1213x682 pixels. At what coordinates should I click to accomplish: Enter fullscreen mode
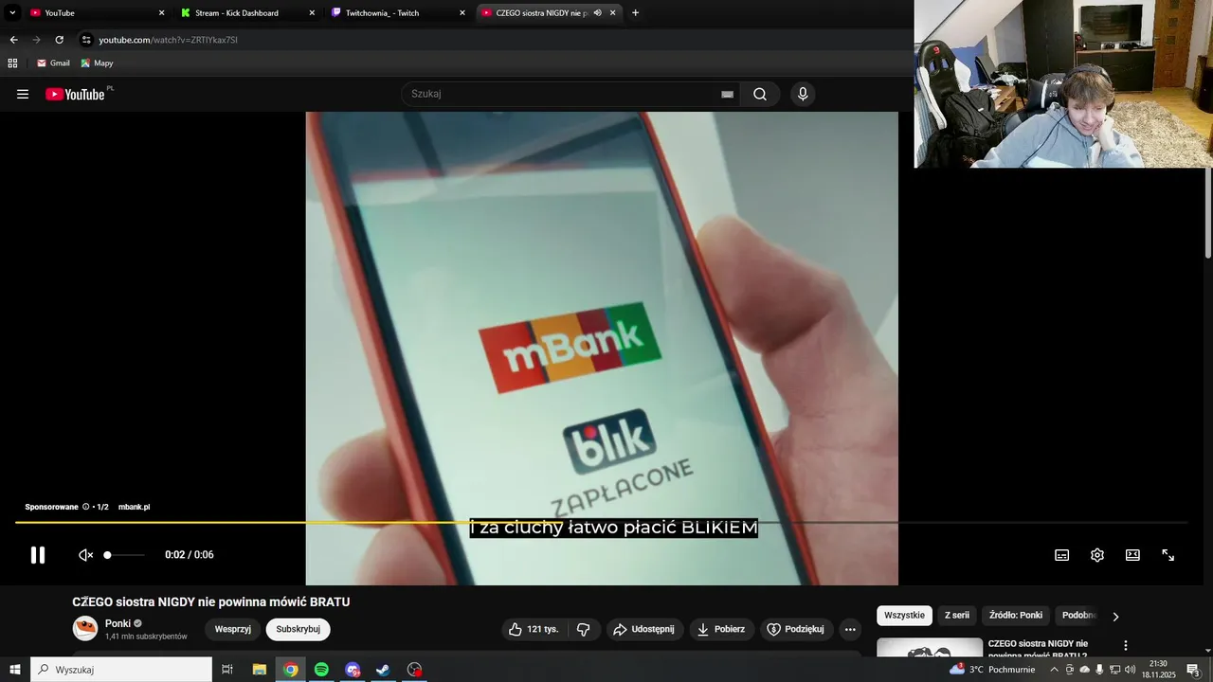[x=1168, y=555]
